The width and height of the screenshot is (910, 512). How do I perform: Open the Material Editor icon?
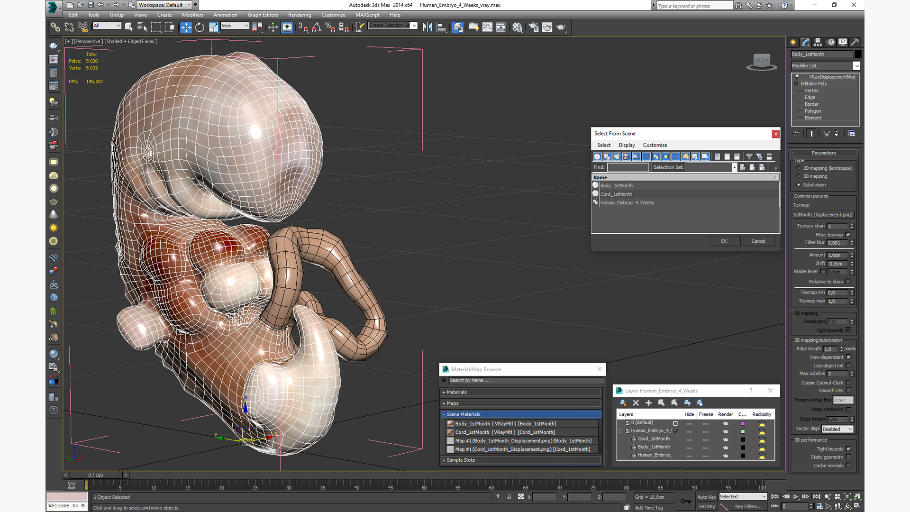517,27
